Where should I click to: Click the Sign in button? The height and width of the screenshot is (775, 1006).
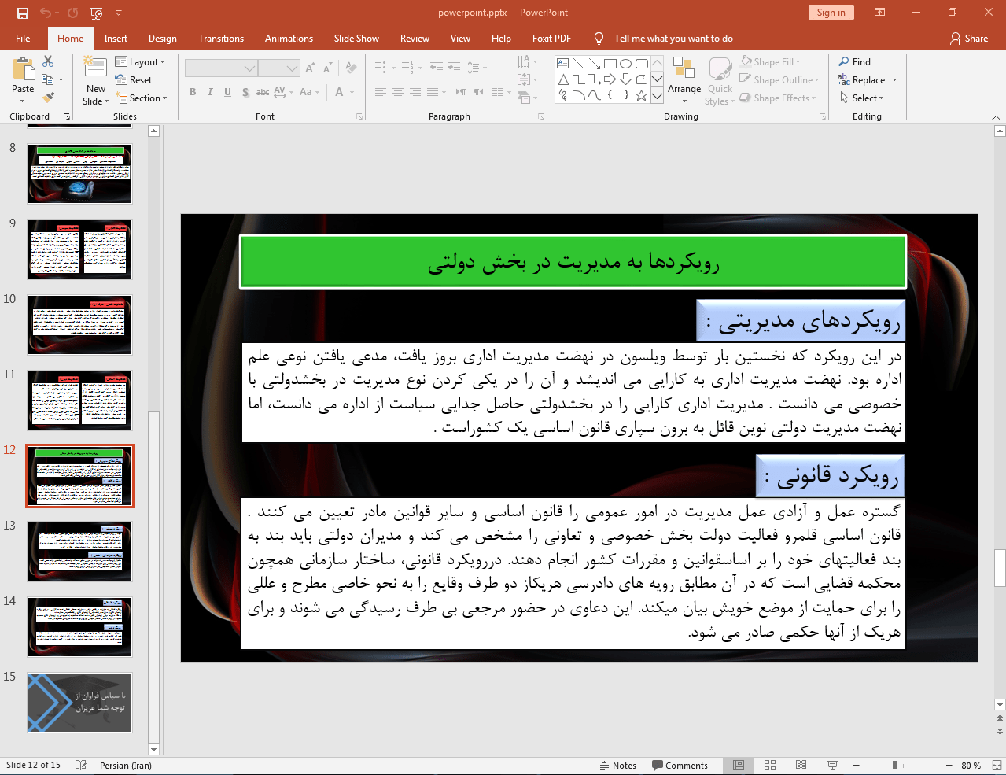[x=831, y=13]
